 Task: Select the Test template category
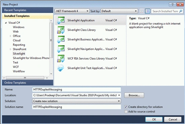pos(15,62)
